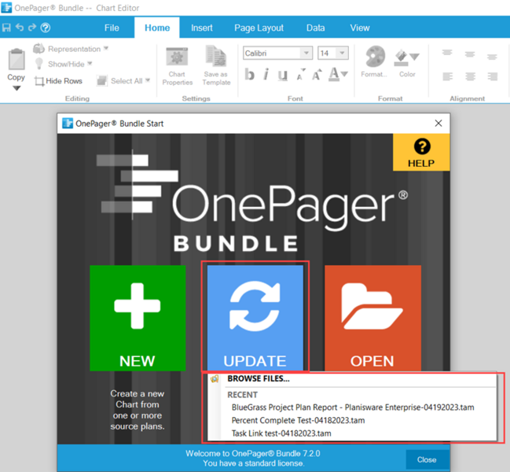Toggle italic formatting
Image resolution: width=510 pixels, height=472 pixels.
click(x=266, y=75)
